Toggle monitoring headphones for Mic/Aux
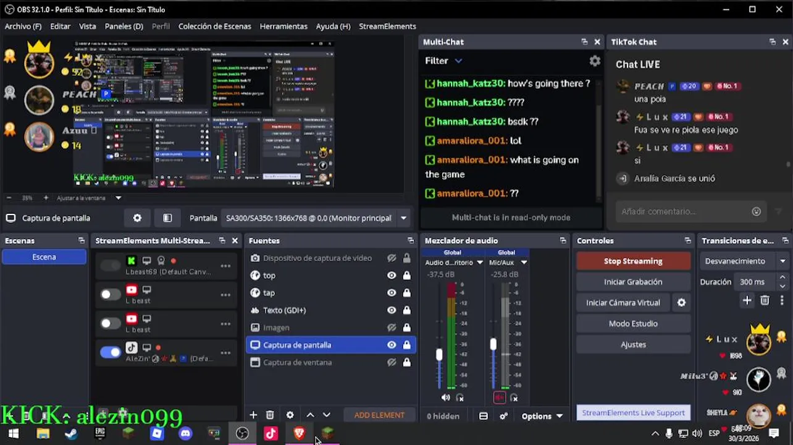Viewport: 793px width, 445px height. click(x=514, y=398)
